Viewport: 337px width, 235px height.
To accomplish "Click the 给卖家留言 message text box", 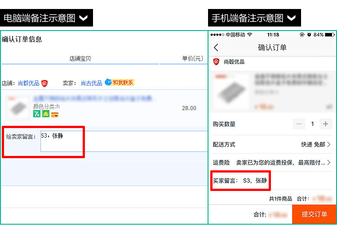I will click(124, 141).
